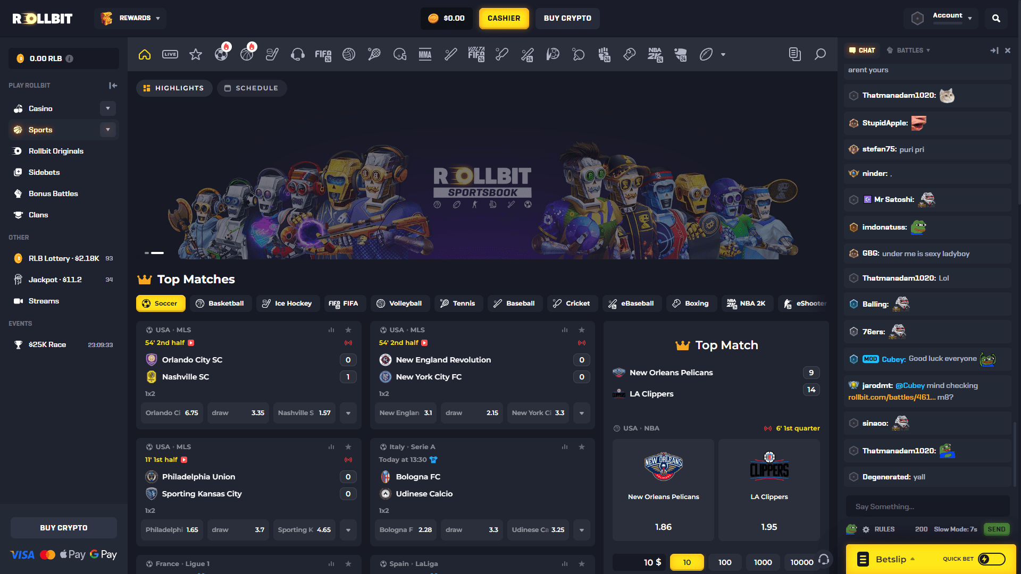
Task: Select the Soccer tab in Top Matches
Action: point(160,303)
